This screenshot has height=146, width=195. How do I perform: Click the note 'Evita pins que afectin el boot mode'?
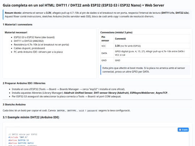(146, 70)
